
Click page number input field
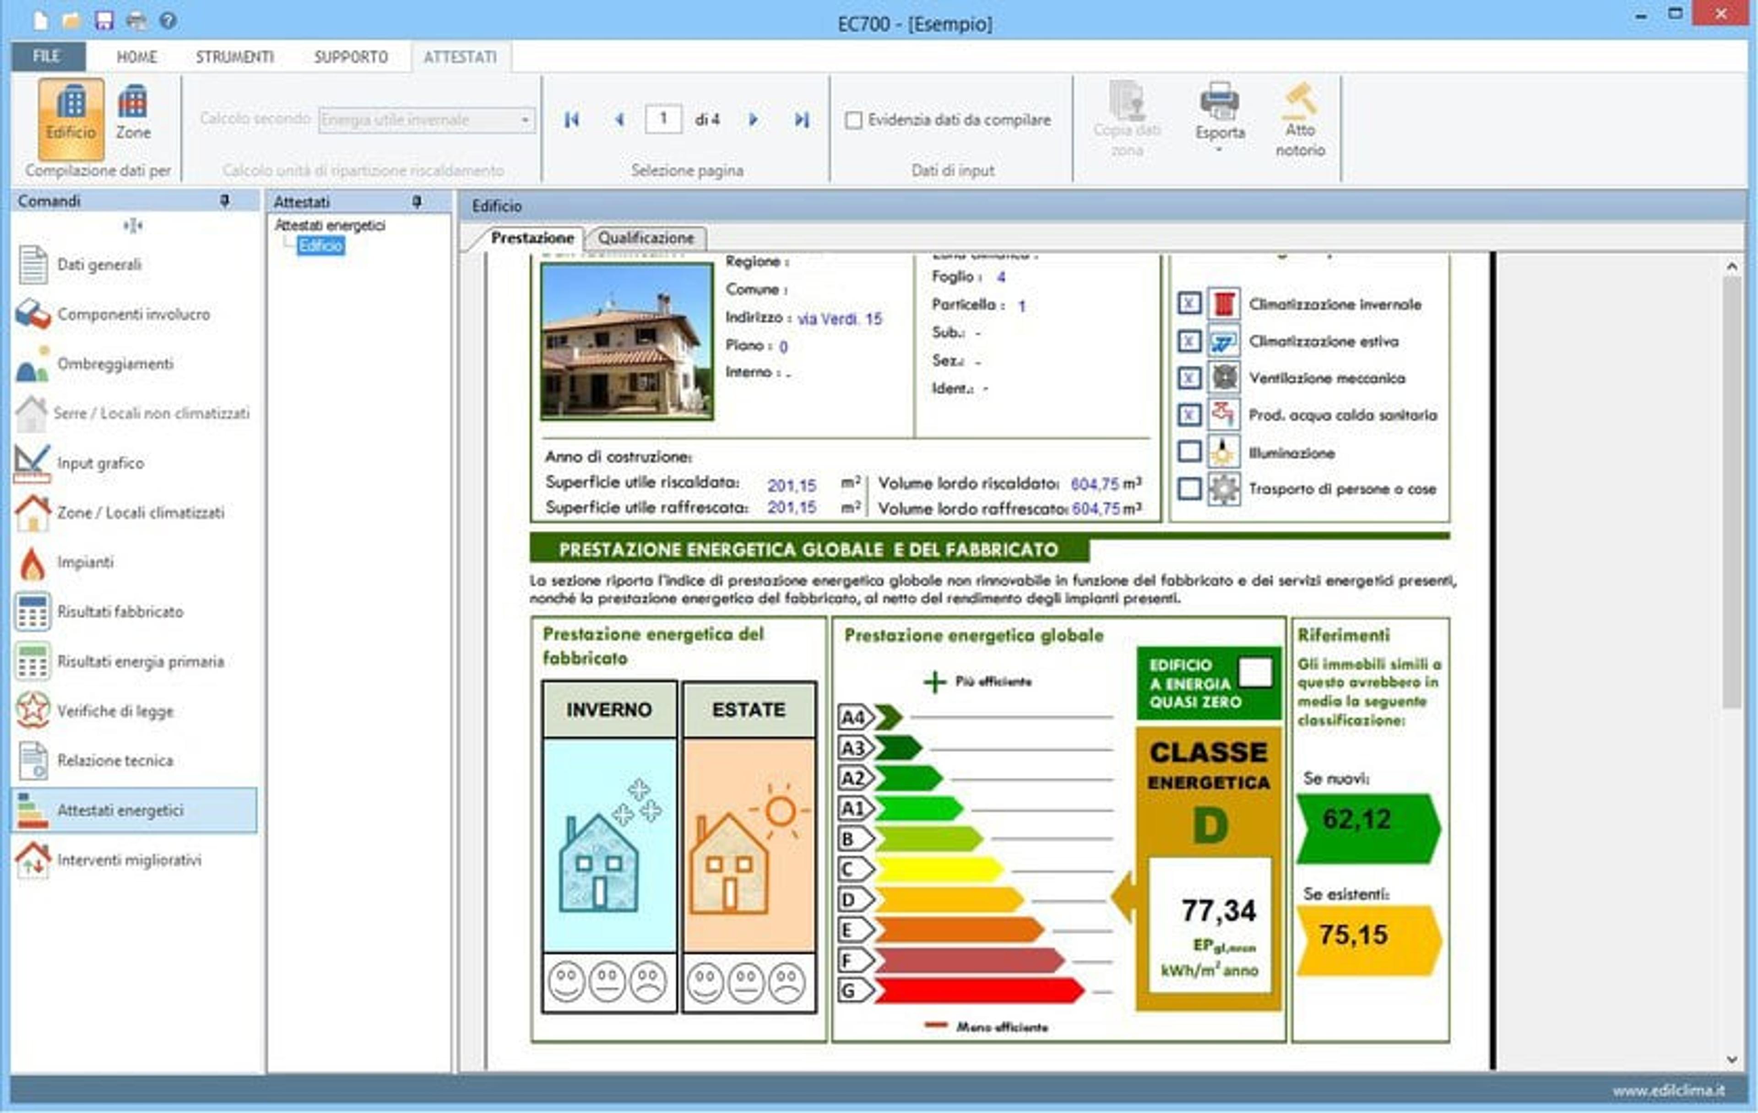pyautogui.click(x=663, y=119)
